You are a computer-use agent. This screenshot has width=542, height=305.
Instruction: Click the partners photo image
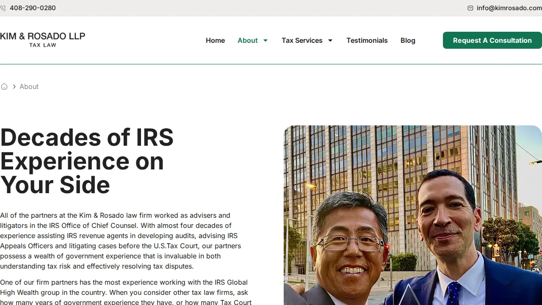(413, 215)
